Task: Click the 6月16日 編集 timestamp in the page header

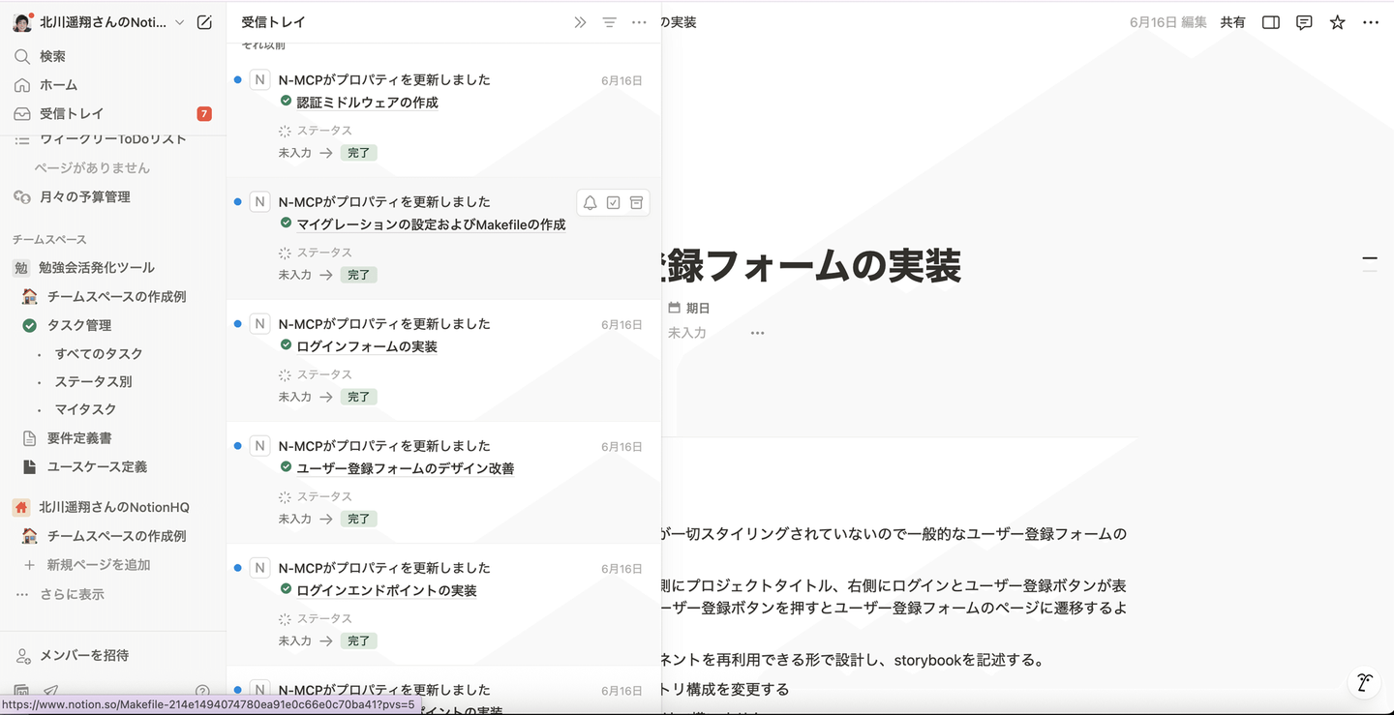Action: 1167,22
